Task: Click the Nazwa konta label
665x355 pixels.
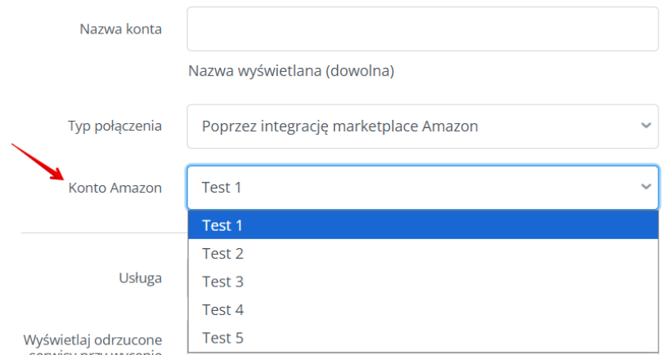Action: pyautogui.click(x=120, y=29)
